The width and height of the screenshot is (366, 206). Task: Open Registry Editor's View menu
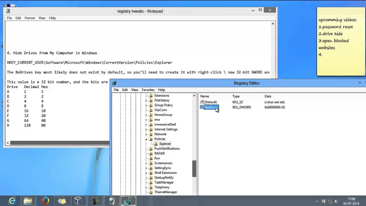pyautogui.click(x=135, y=90)
